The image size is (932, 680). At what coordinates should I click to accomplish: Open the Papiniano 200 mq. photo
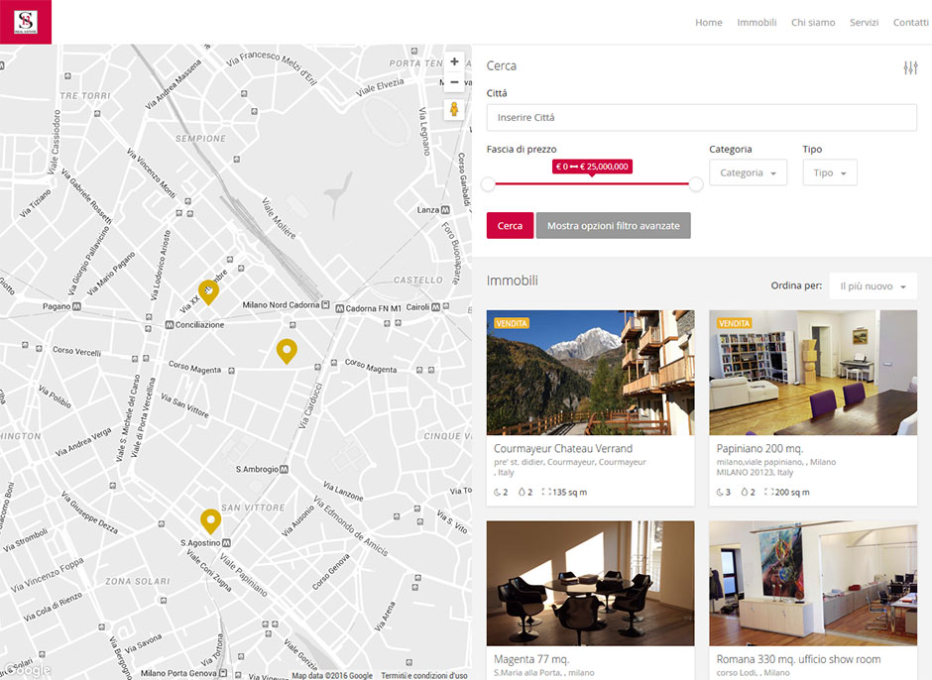click(813, 373)
